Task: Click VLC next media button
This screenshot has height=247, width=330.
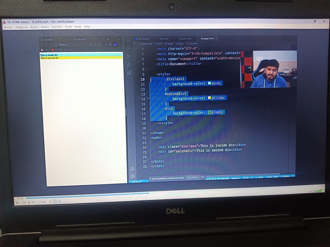Action: 33,202
